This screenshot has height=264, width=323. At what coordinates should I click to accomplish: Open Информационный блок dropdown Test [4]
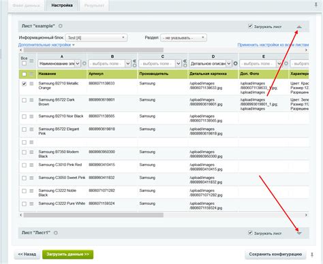pyautogui.click(x=96, y=37)
